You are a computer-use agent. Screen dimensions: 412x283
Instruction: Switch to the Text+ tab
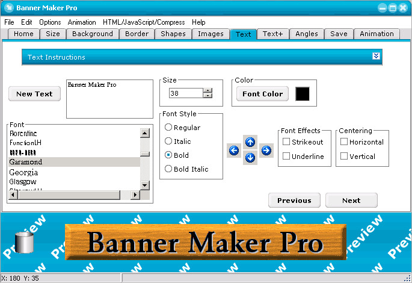pyautogui.click(x=272, y=34)
